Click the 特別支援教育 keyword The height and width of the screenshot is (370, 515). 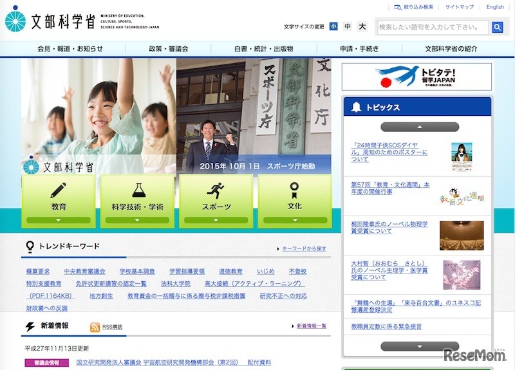(44, 284)
